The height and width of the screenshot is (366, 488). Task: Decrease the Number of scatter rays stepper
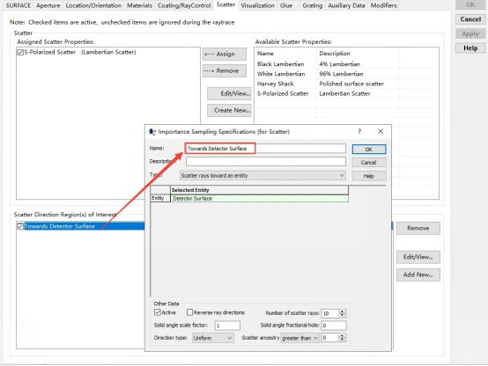pyautogui.click(x=342, y=315)
